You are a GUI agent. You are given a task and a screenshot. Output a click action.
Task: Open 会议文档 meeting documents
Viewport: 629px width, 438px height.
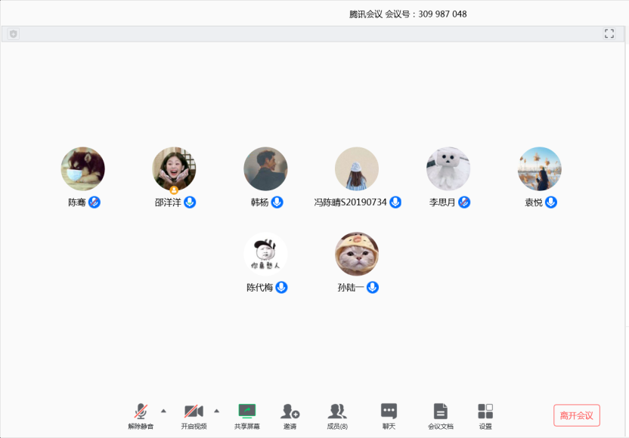440,415
